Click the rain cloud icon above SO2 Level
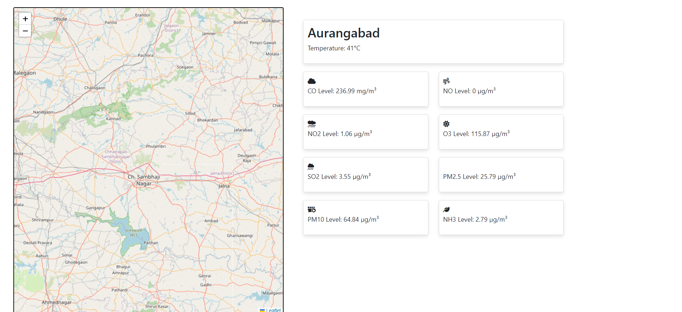The image size is (682, 312). (x=311, y=167)
